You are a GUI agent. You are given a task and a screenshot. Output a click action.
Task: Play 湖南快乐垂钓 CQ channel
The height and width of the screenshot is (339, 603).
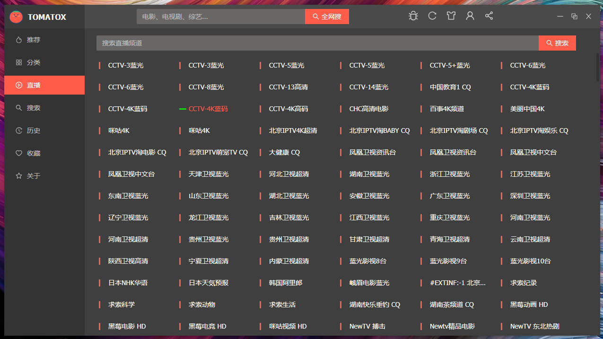coord(375,304)
